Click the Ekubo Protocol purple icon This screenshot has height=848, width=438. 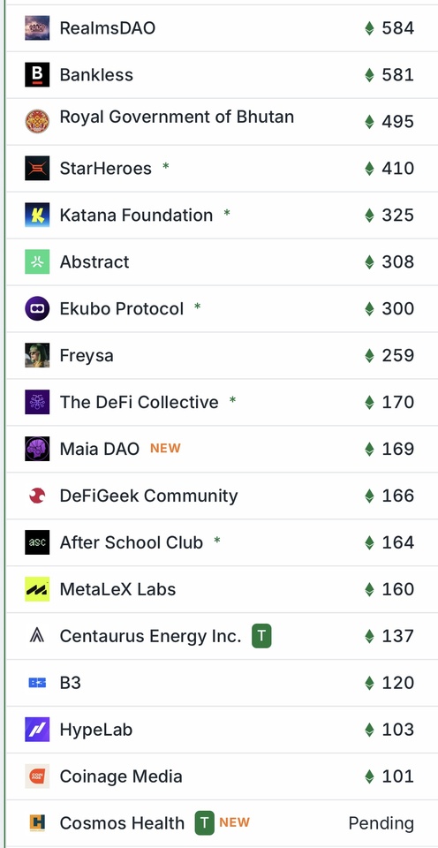(x=37, y=309)
